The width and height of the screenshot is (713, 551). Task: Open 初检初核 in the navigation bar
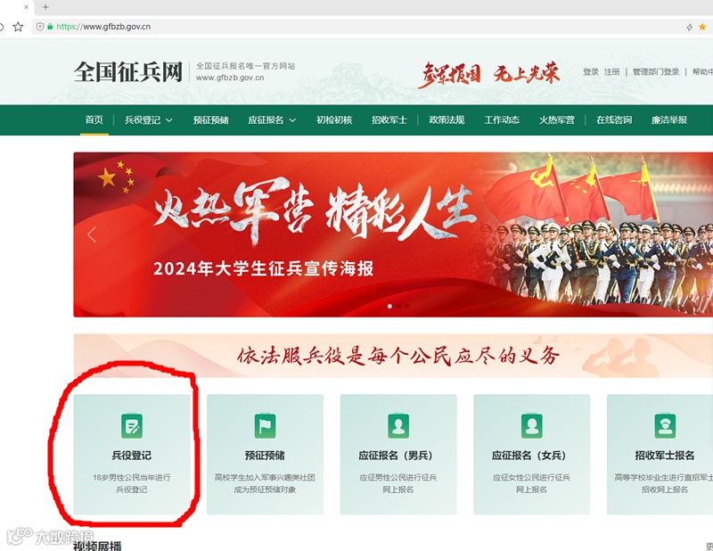(334, 120)
